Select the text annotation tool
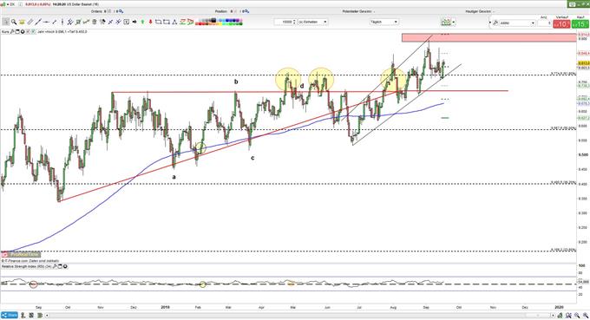The image size is (590, 320). tap(127, 23)
